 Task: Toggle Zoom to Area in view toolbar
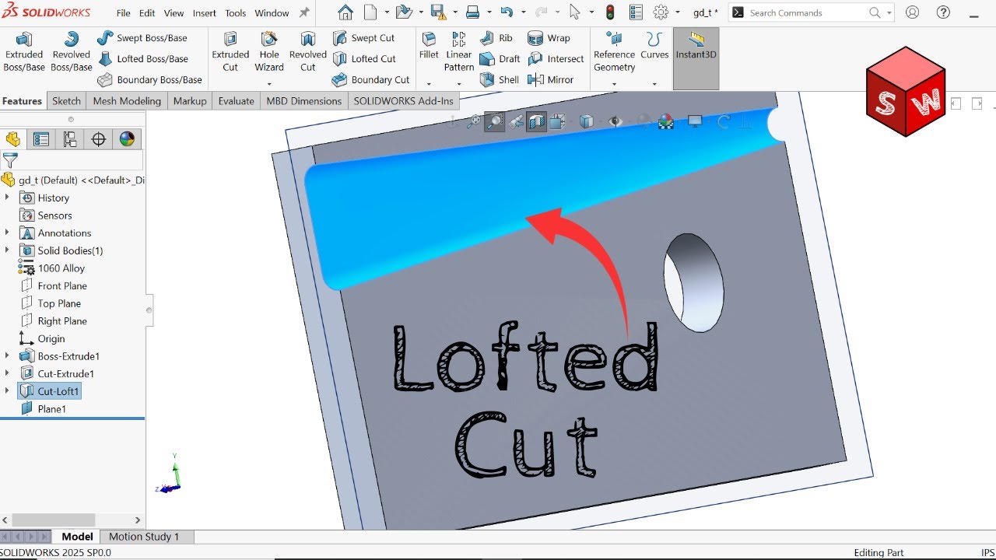click(x=494, y=121)
